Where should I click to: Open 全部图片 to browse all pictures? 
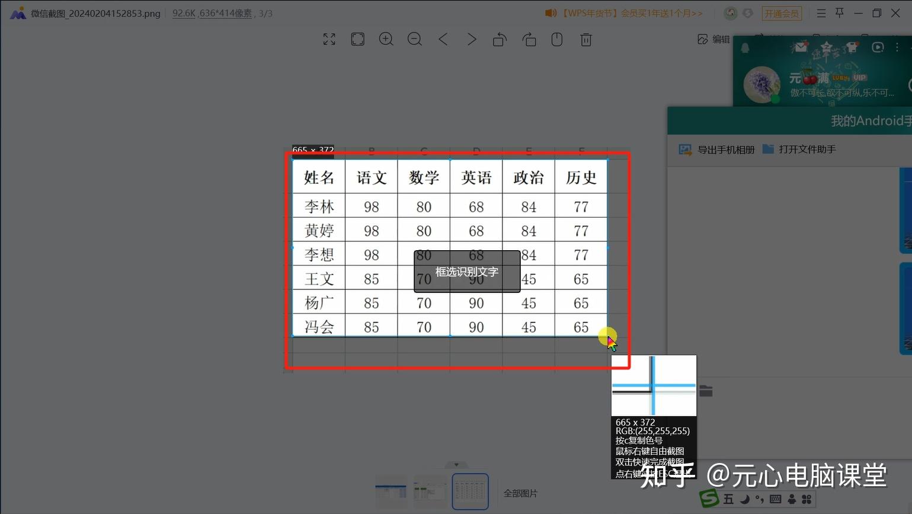[x=520, y=492]
